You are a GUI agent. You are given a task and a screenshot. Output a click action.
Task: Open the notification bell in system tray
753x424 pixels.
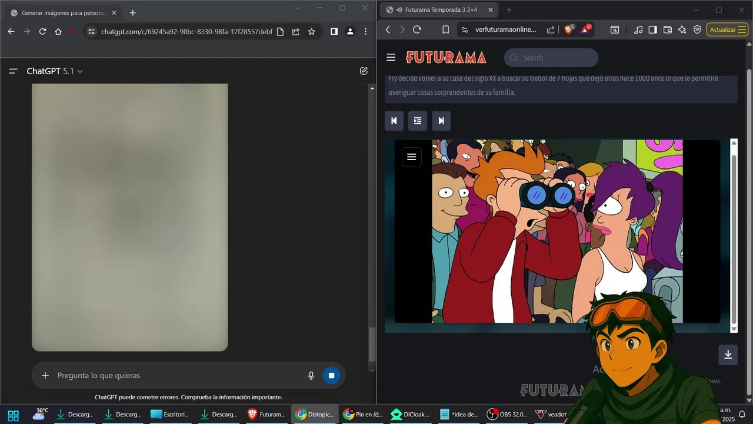tap(742, 415)
